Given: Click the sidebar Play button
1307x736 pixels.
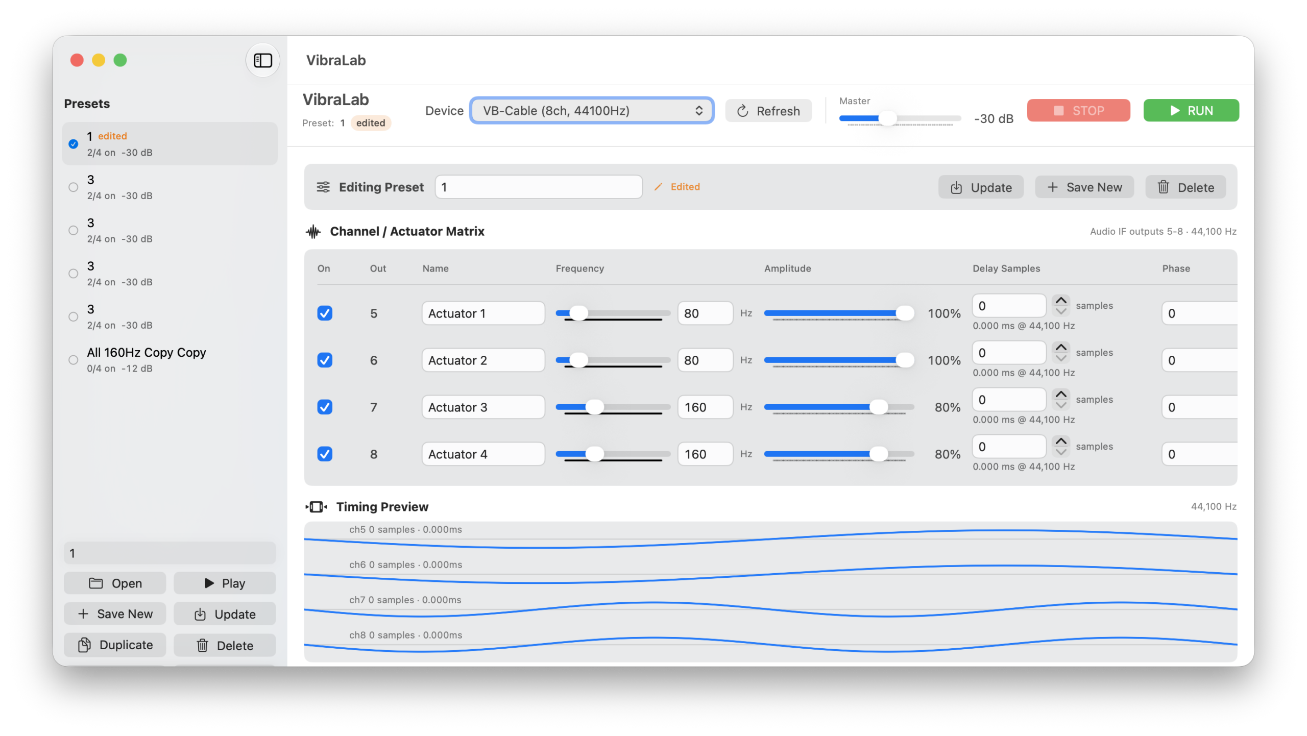Looking at the screenshot, I should pos(224,583).
